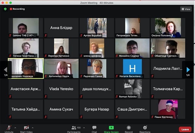This screenshot has height=133, width=195.
Task: Open the Chat window
Action: tap(94, 128)
